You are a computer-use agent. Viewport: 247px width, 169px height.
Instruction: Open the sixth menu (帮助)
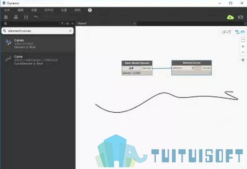coord(78,10)
